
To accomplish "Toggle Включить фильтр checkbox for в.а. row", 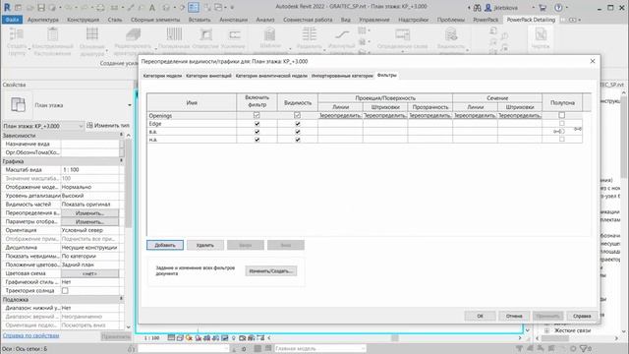I will point(257,132).
